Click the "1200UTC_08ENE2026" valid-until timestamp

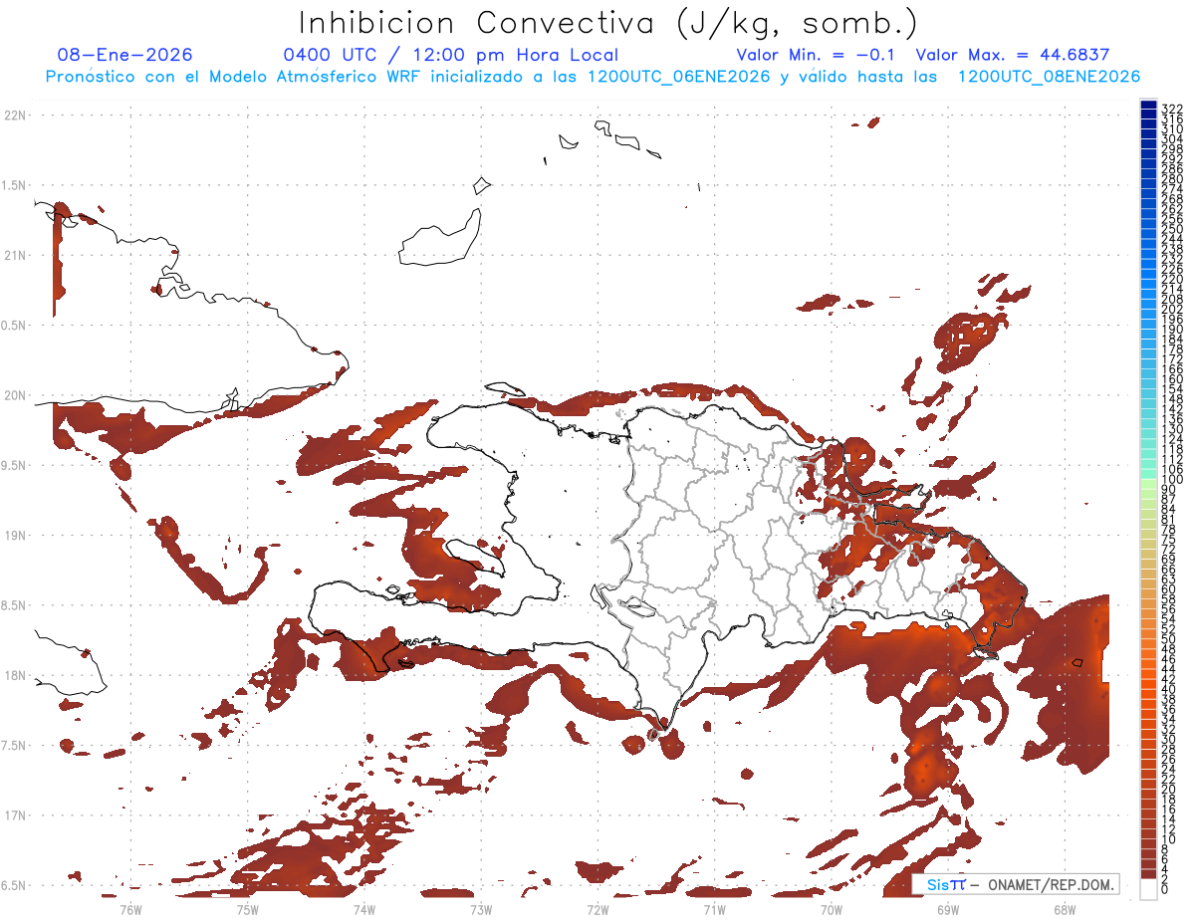[x=1049, y=77]
